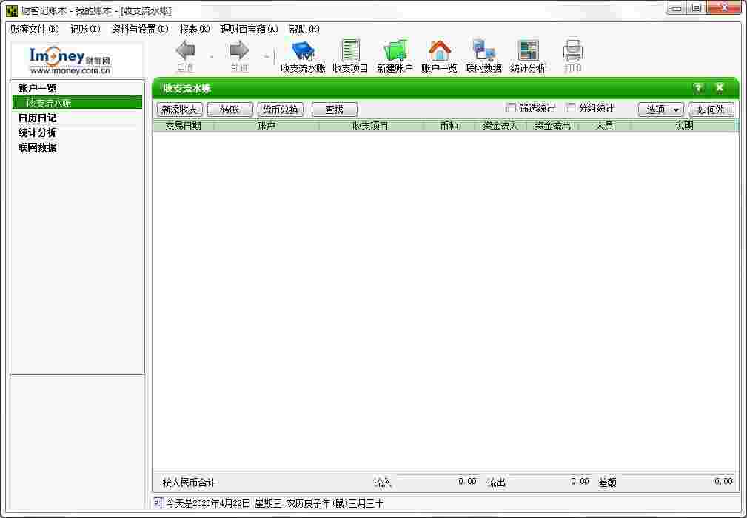
Task: Click the 新添收支 button
Action: click(178, 109)
